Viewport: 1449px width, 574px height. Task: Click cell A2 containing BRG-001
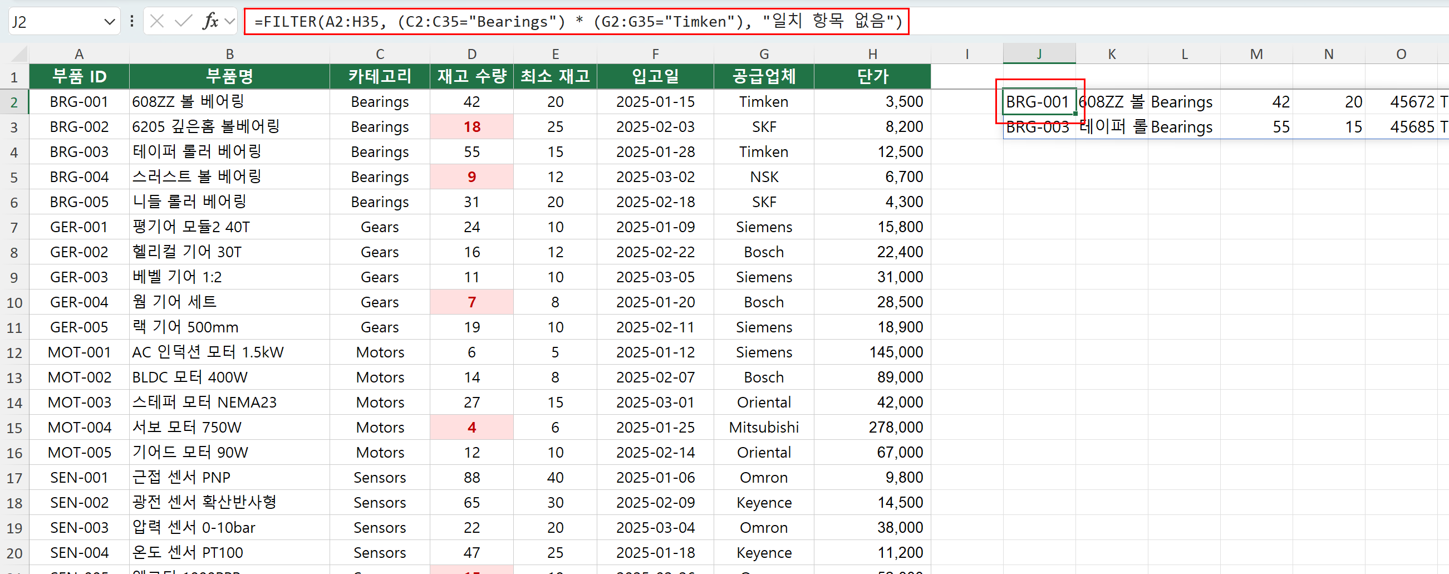pos(79,102)
